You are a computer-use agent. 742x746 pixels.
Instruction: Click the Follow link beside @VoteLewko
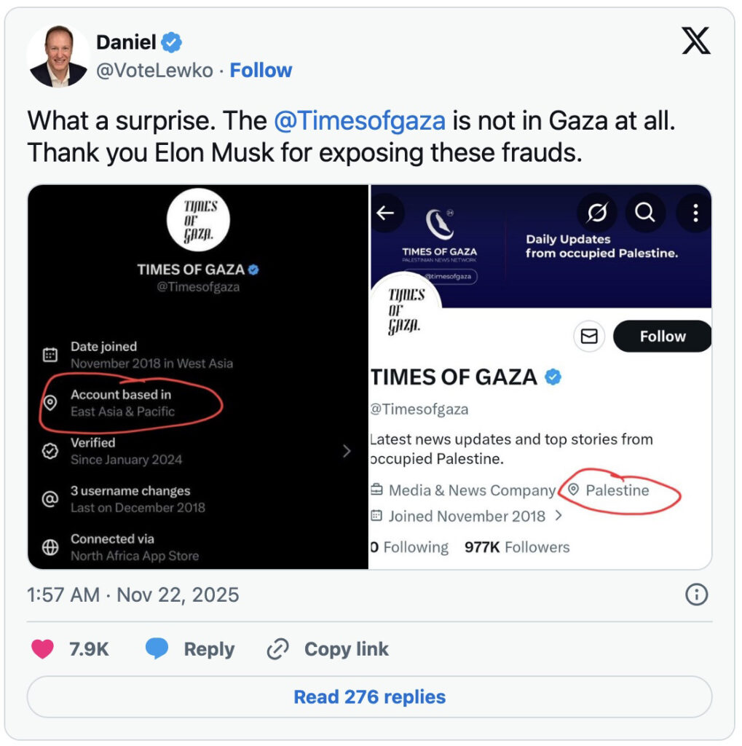tap(261, 70)
